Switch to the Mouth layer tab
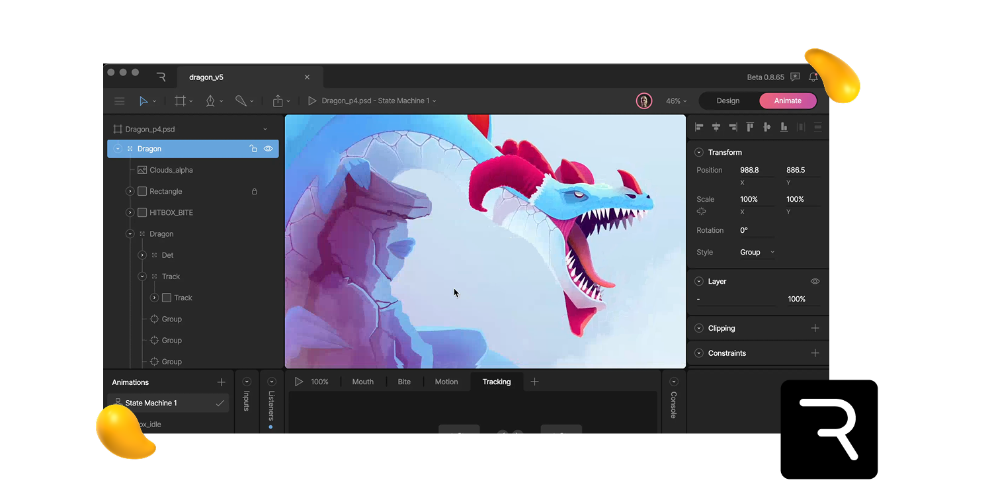Viewport: 992px width, 496px height. coord(362,382)
